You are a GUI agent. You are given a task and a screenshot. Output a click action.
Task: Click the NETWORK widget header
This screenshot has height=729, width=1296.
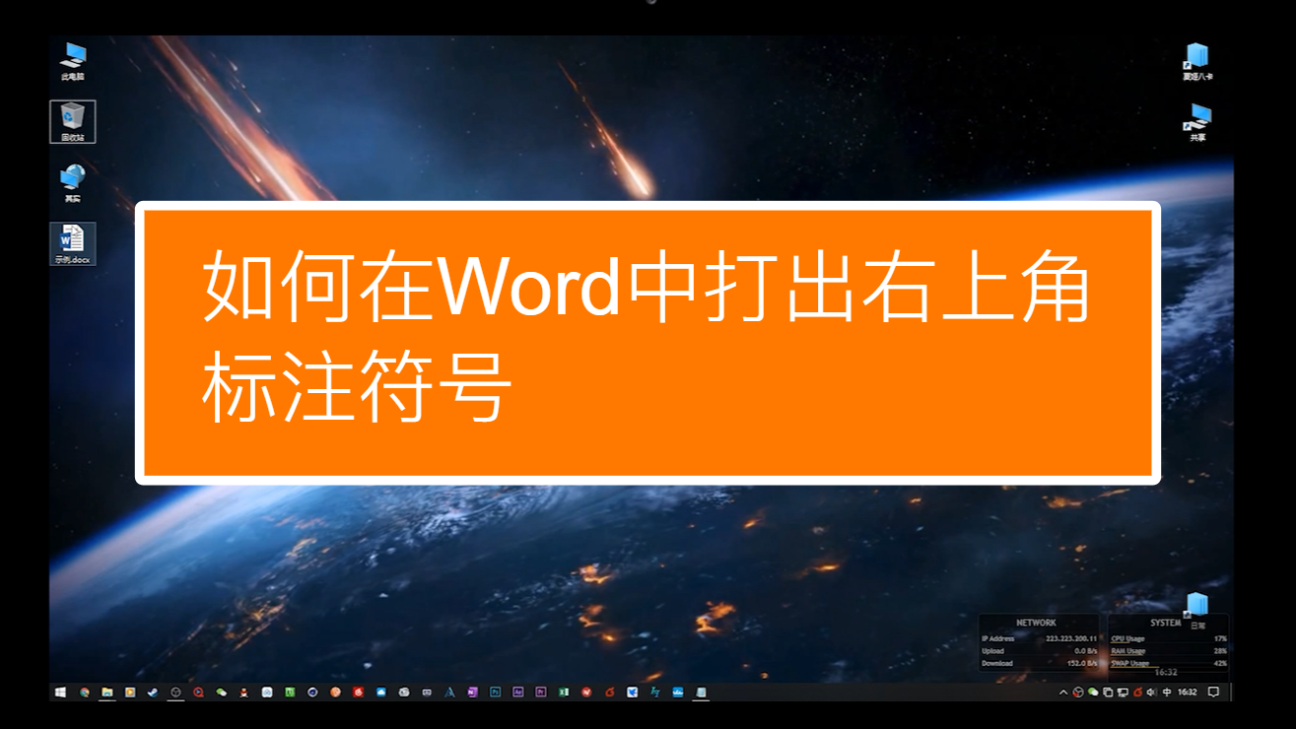1036,623
